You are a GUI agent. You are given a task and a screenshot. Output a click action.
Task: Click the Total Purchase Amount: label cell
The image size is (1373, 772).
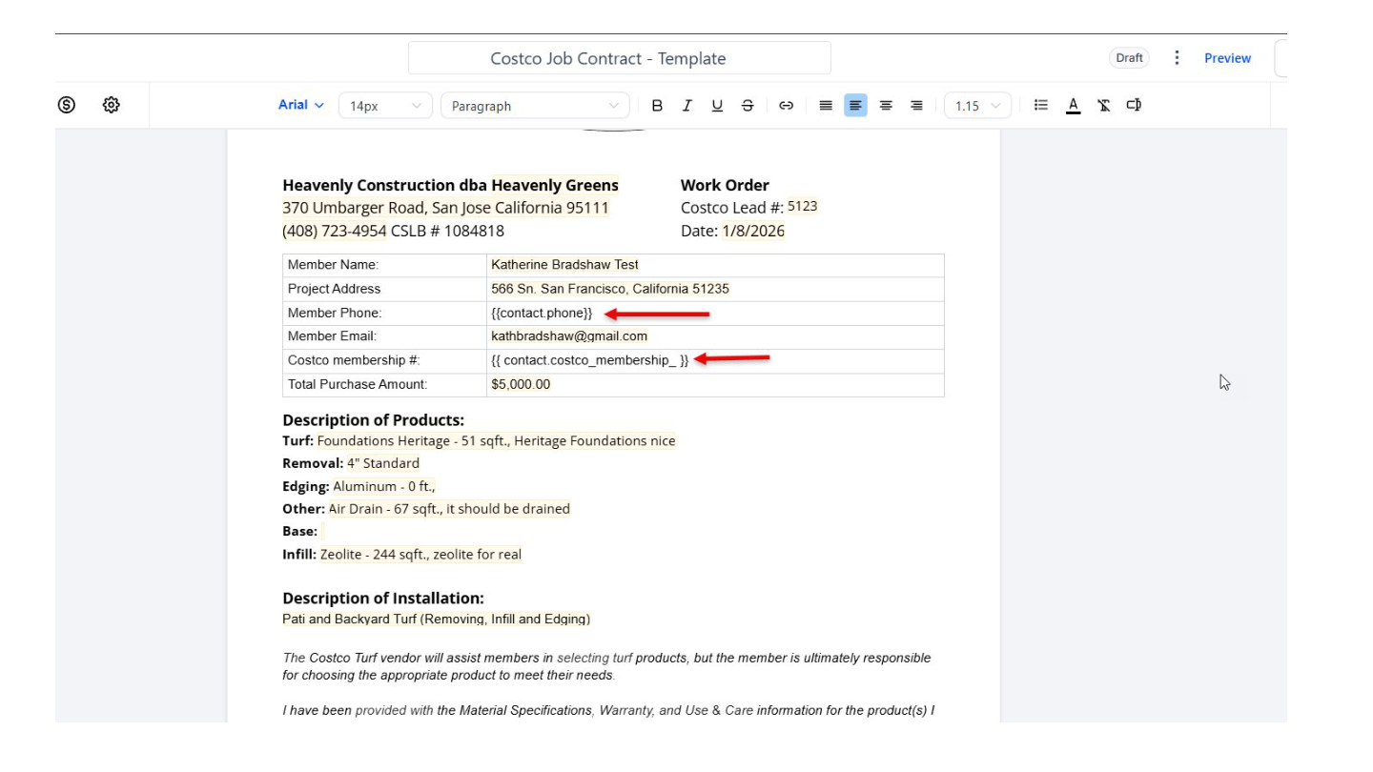(384, 384)
